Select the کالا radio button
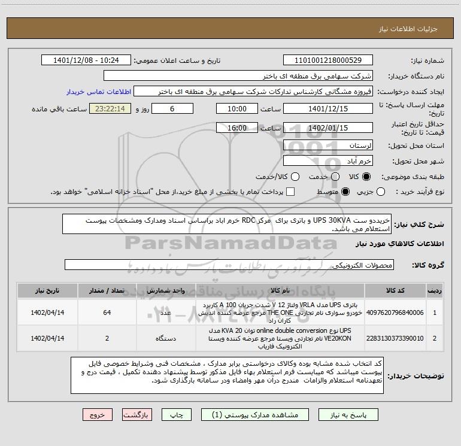The height and width of the screenshot is (446, 461). [366, 177]
